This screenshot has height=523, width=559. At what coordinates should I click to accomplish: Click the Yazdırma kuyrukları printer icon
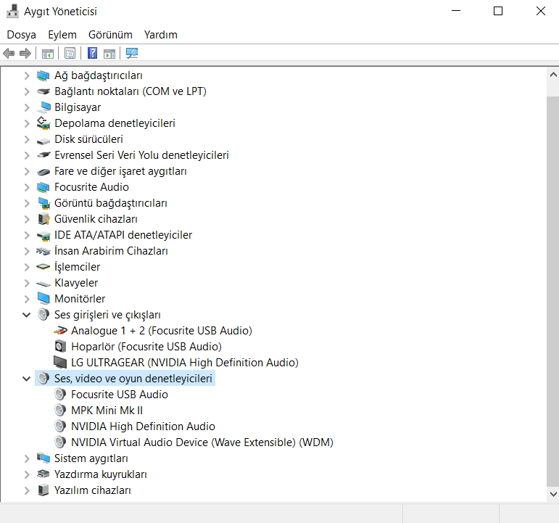click(x=43, y=474)
